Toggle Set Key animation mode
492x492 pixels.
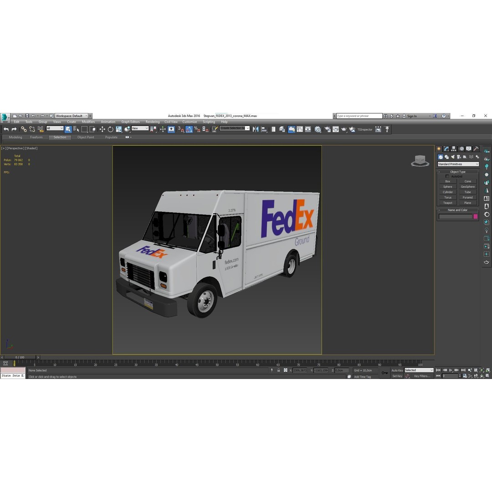point(397,376)
